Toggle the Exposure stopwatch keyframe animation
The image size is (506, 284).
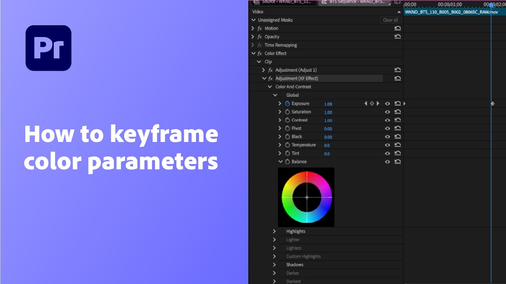coord(287,104)
